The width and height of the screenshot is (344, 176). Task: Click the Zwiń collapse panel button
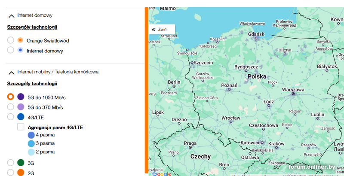162,29
